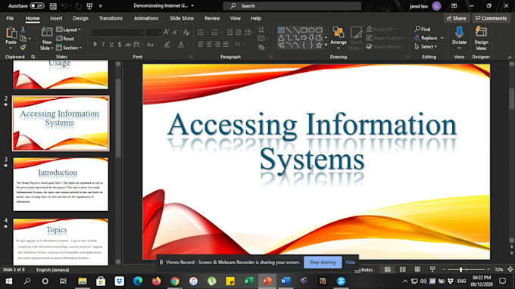Toggle Italic formatting

pos(103,45)
